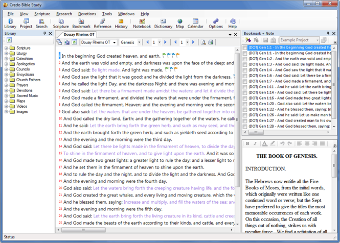Viewport: 340px width, 243px height.
Task: Click the font color A swatch
Action: click(x=264, y=143)
